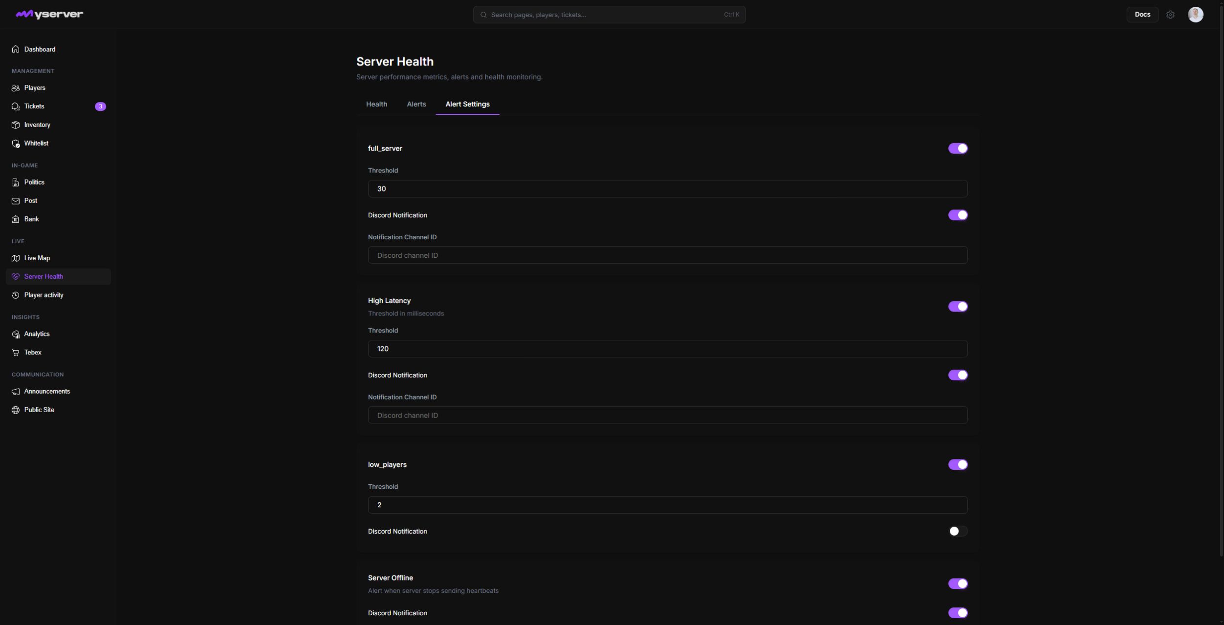Open Inventory via its box icon
The height and width of the screenshot is (625, 1224).
point(16,125)
